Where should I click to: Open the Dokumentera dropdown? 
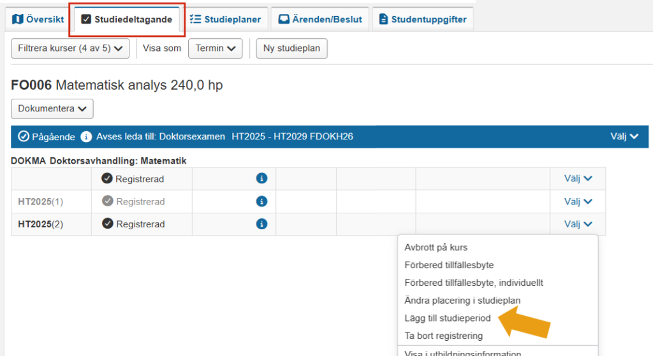(x=52, y=108)
